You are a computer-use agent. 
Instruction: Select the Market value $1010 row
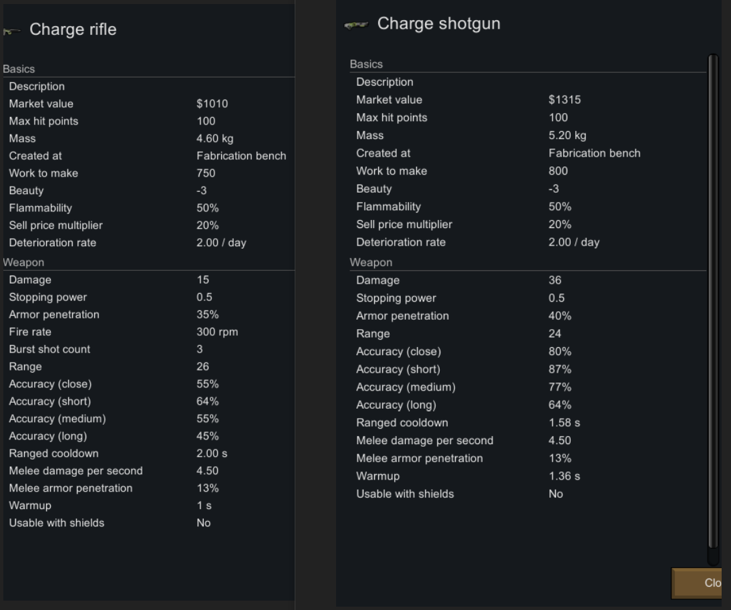pos(41,104)
